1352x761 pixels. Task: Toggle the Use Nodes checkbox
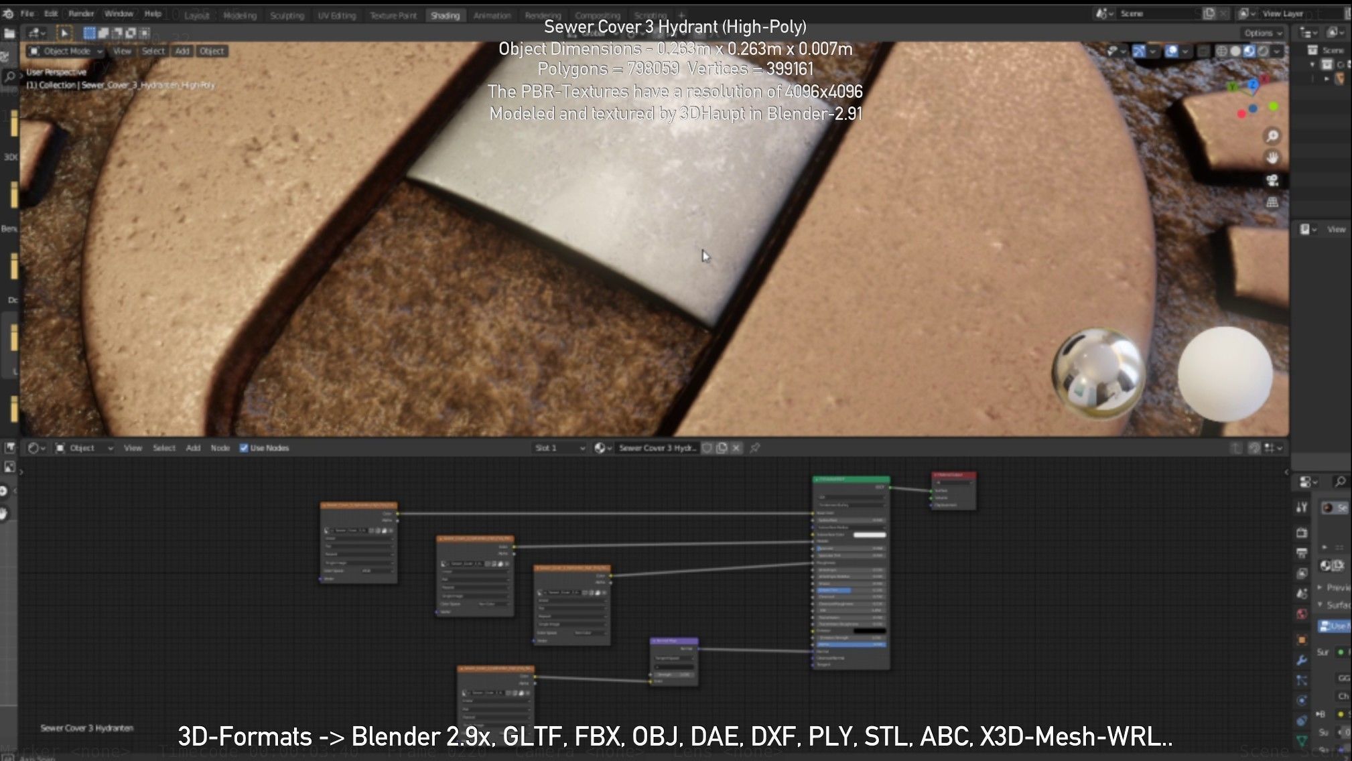244,448
